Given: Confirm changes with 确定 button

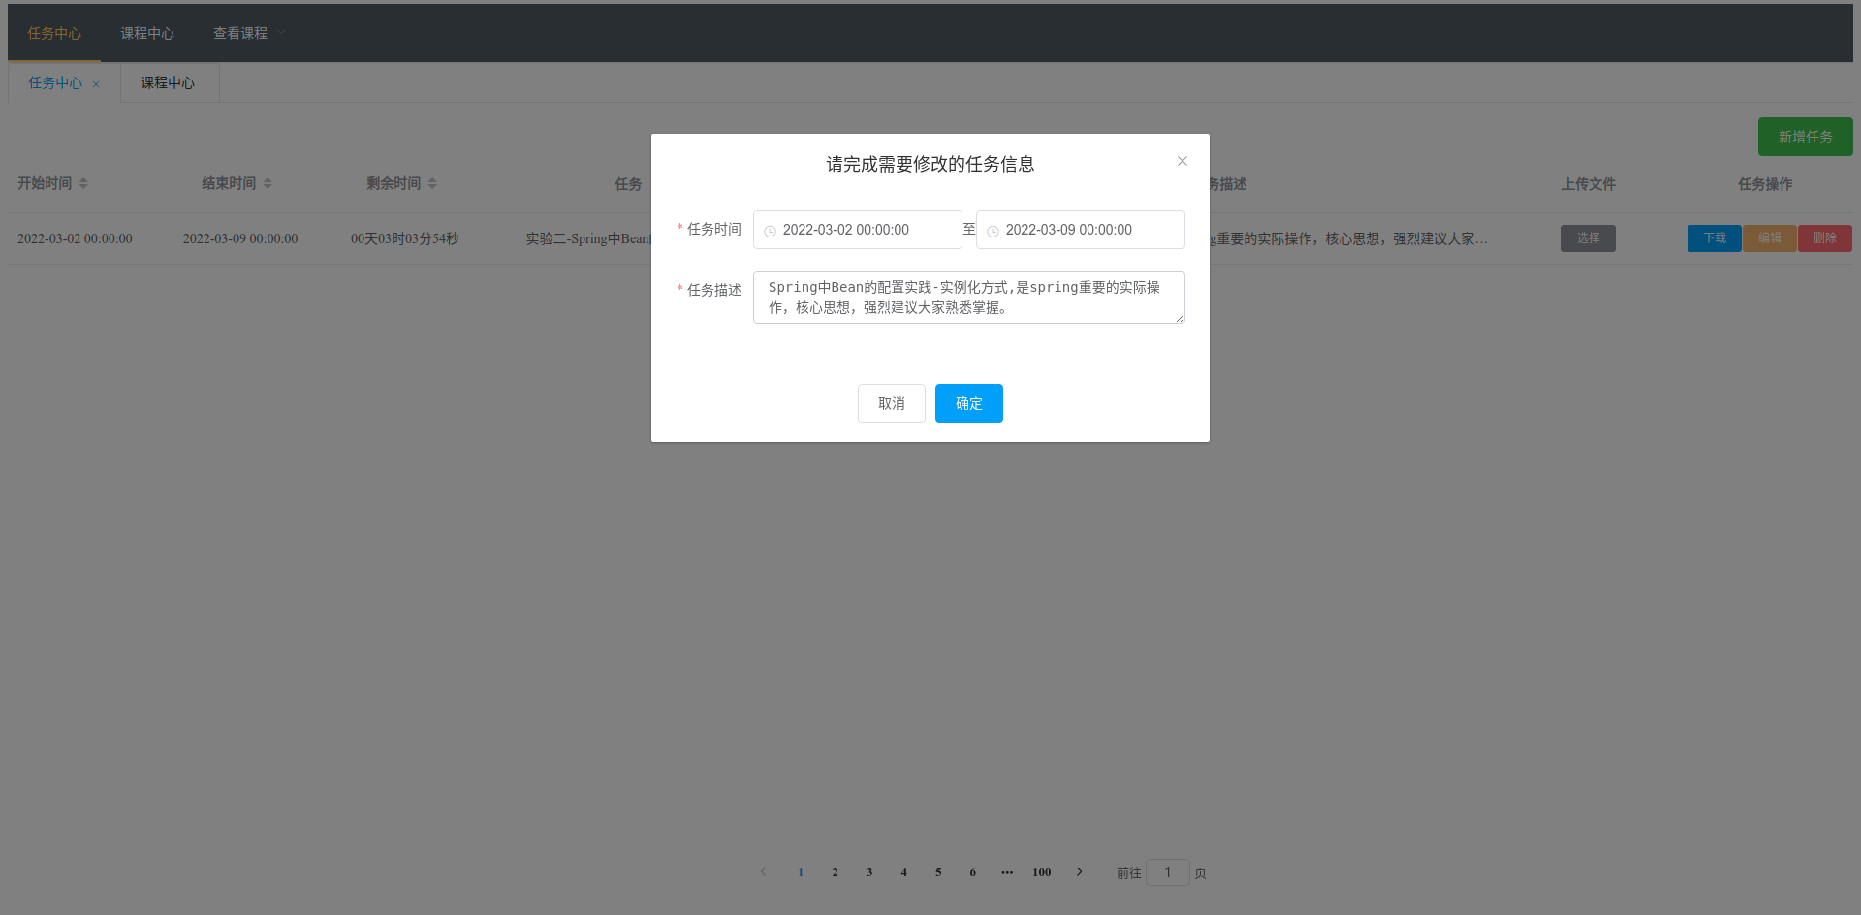Looking at the screenshot, I should click(969, 403).
